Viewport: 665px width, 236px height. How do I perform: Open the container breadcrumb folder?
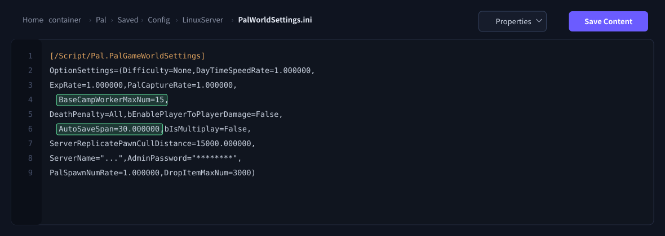tap(65, 20)
